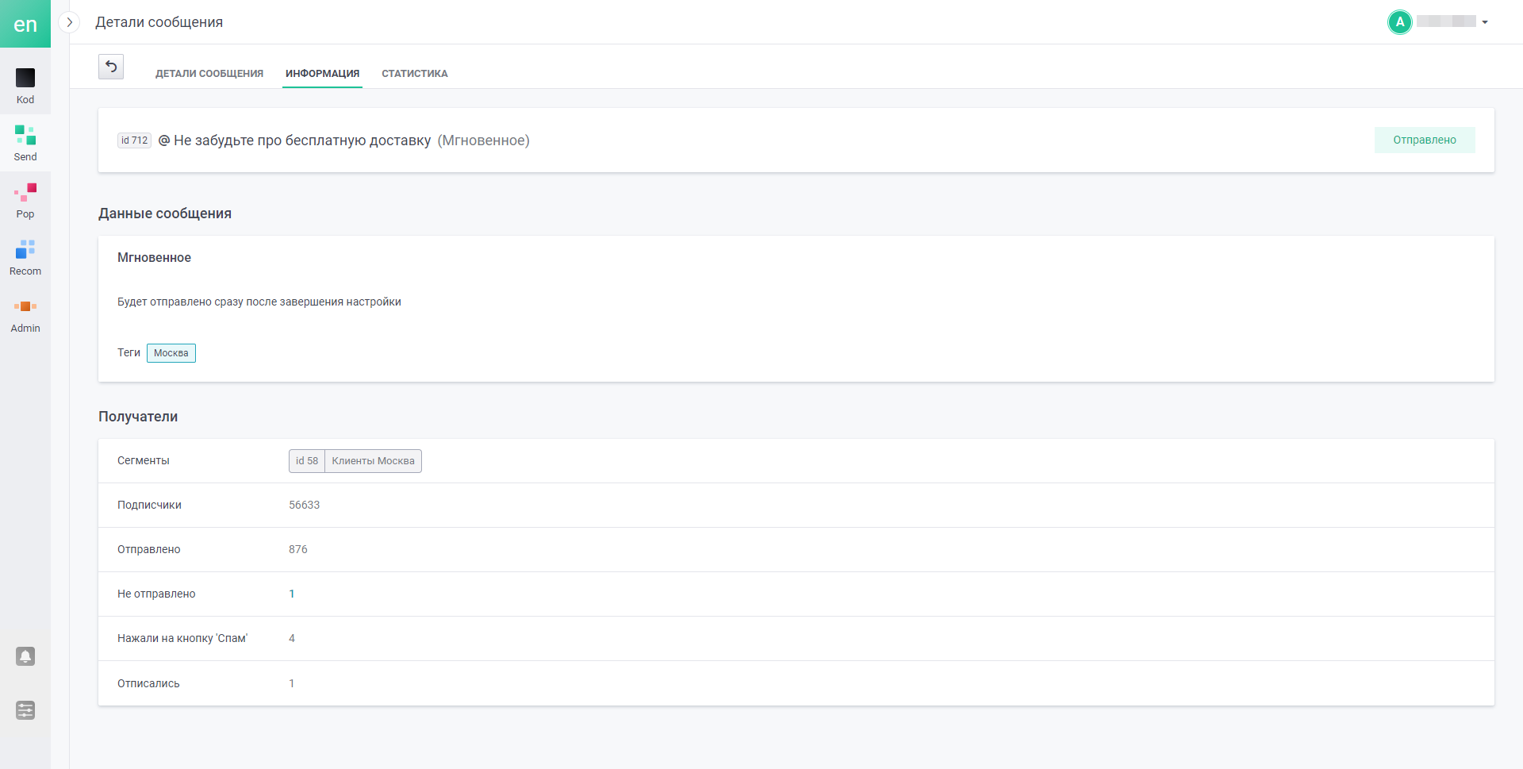Click the back arrow button
This screenshot has height=769, width=1523.
(111, 67)
